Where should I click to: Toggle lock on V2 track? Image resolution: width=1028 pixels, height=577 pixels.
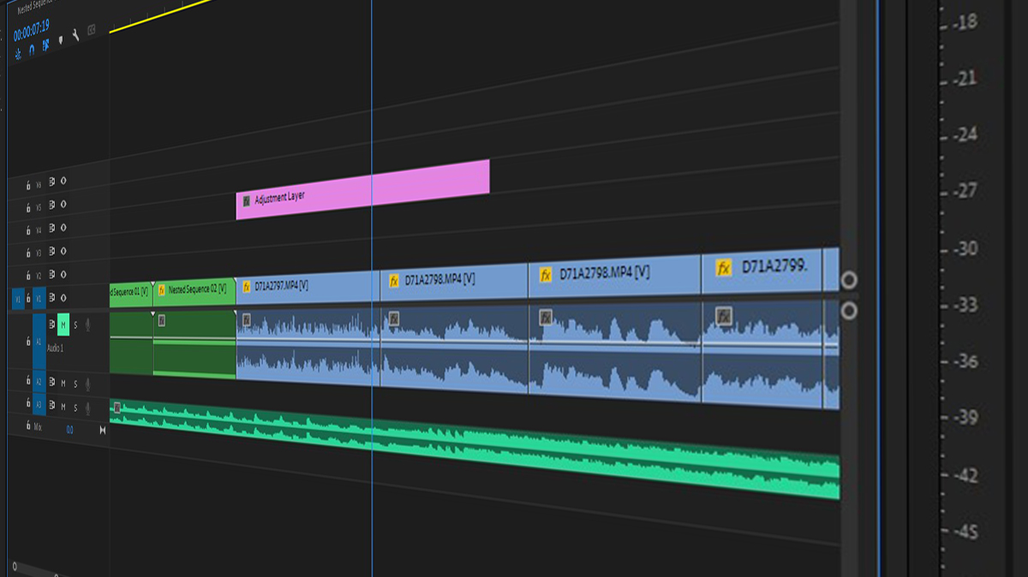[x=28, y=276]
